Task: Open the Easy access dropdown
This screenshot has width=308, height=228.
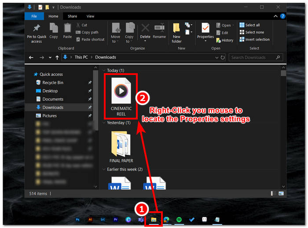Action: [x=188, y=32]
